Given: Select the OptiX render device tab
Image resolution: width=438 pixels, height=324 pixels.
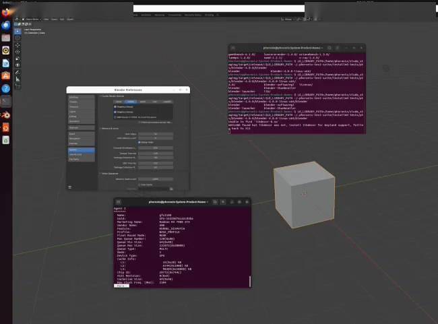Looking at the screenshot, I should (x=142, y=102).
